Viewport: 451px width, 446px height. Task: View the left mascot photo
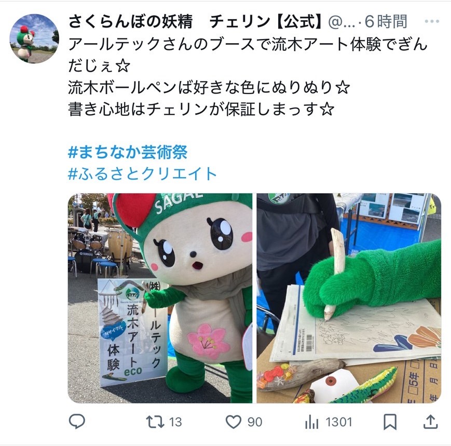pyautogui.click(x=160, y=298)
